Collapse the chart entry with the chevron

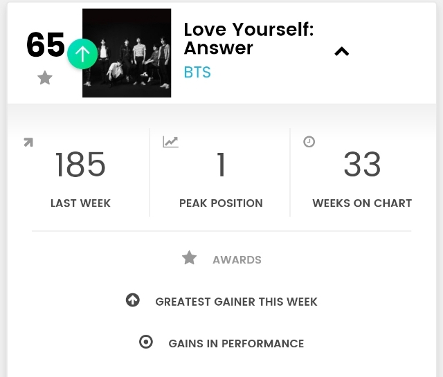tap(341, 51)
